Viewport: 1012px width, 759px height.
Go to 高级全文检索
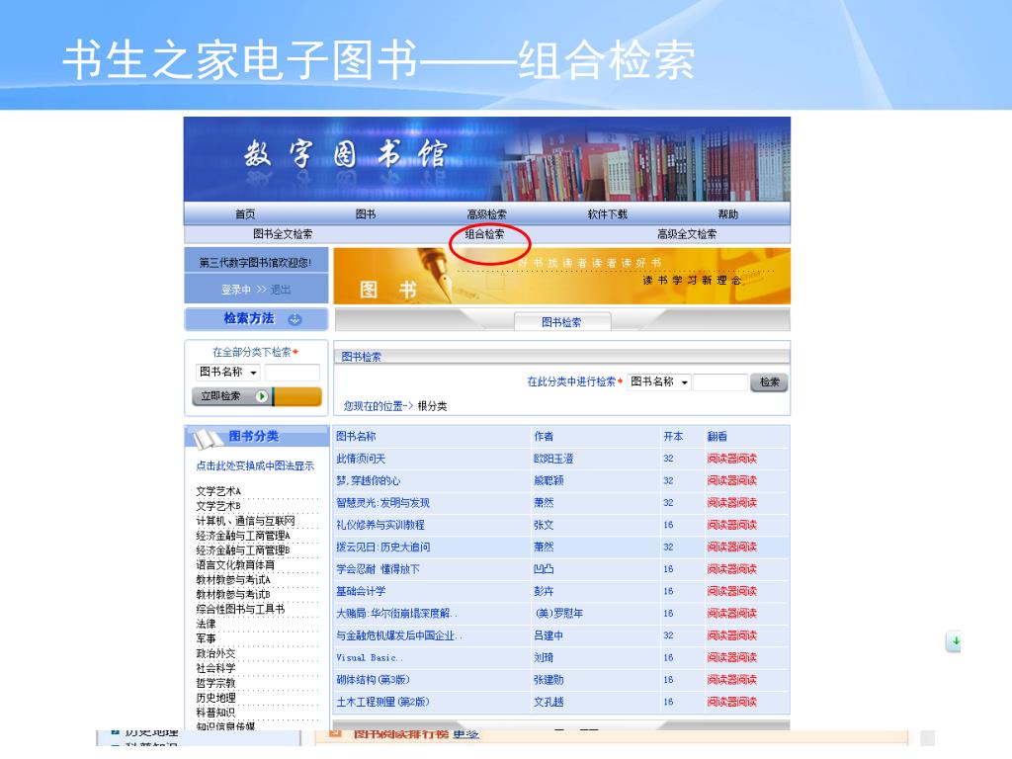click(687, 233)
